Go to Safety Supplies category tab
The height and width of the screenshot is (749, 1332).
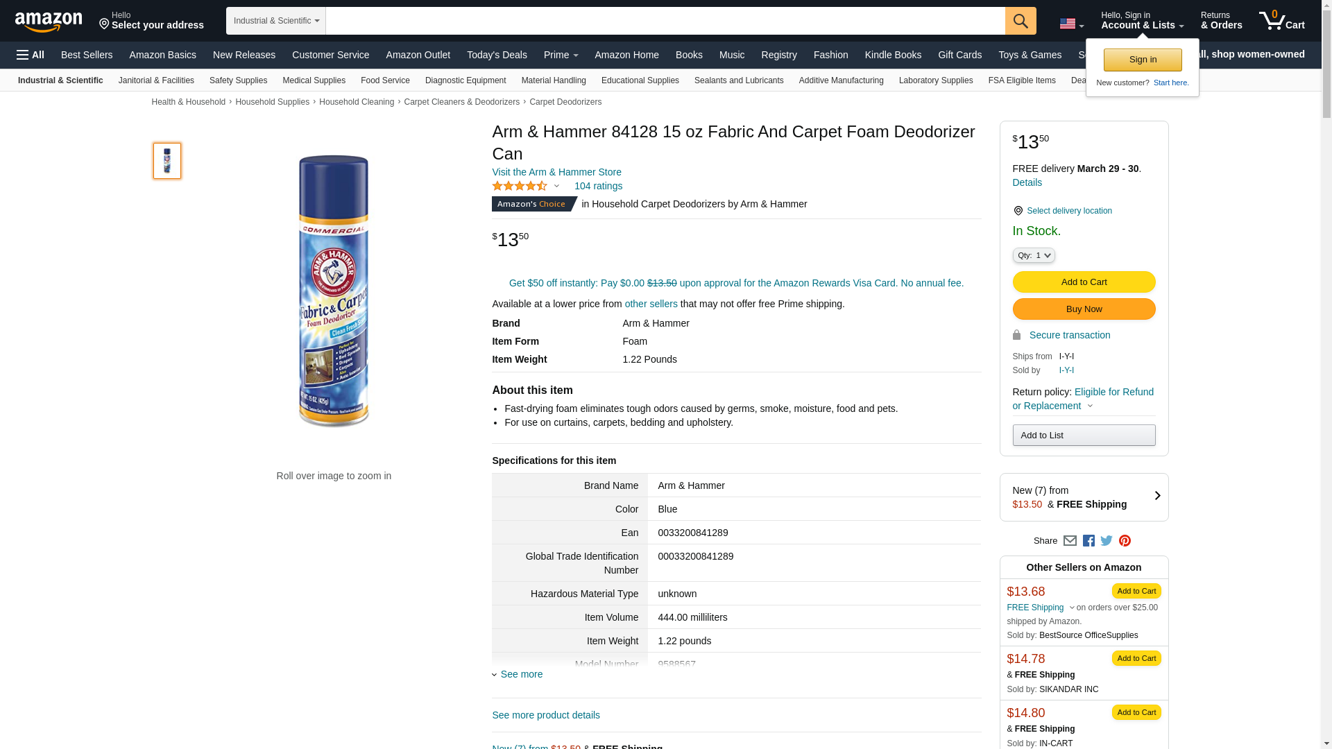click(x=238, y=80)
